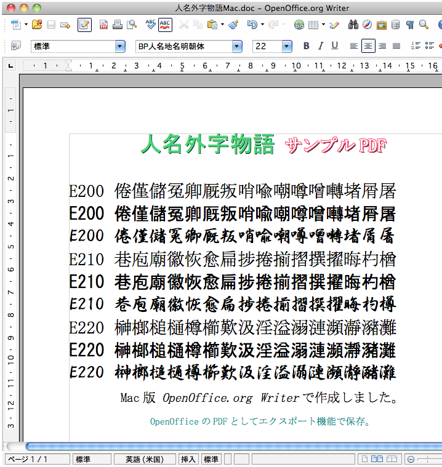The image size is (442, 467).
Task: Toggle AutoSpellcheck icon
Action: pos(165,25)
